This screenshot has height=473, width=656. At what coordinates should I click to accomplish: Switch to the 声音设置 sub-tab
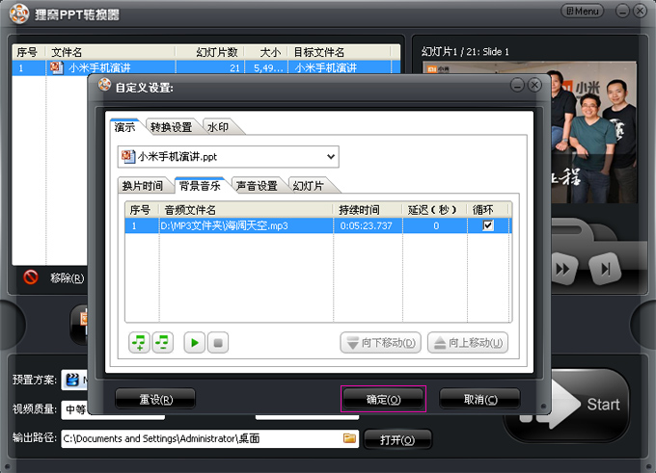click(x=257, y=186)
